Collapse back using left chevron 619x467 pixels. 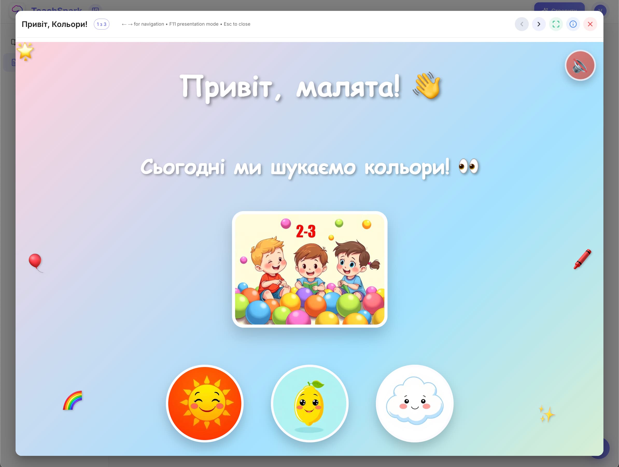[x=522, y=24]
